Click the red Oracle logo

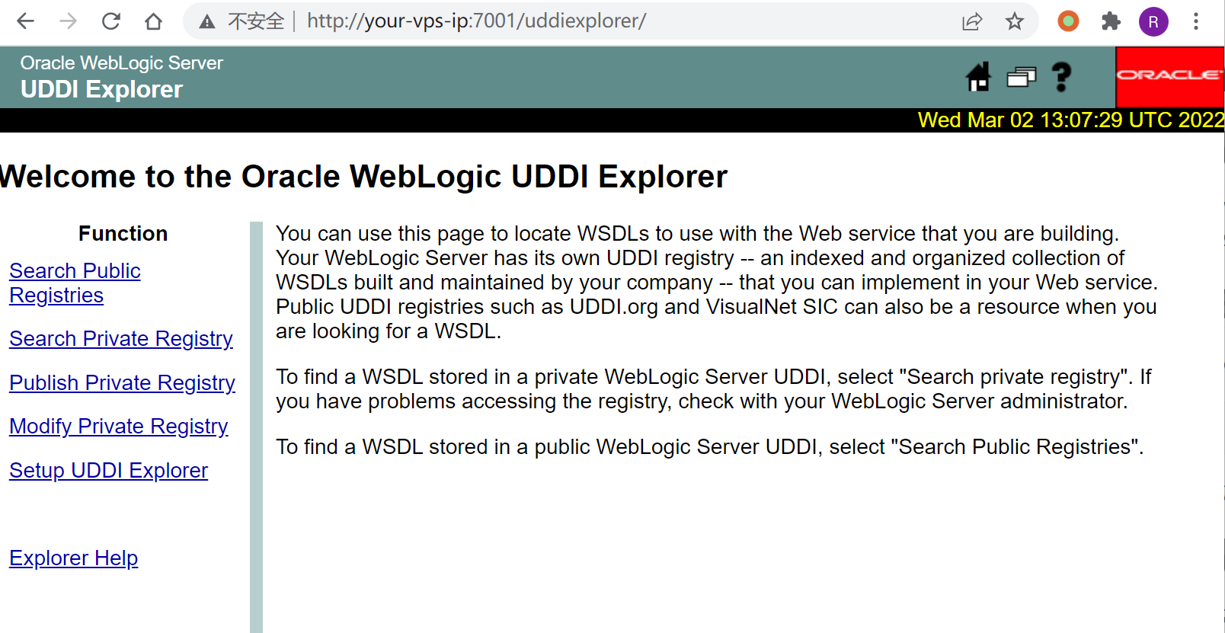pos(1169,77)
